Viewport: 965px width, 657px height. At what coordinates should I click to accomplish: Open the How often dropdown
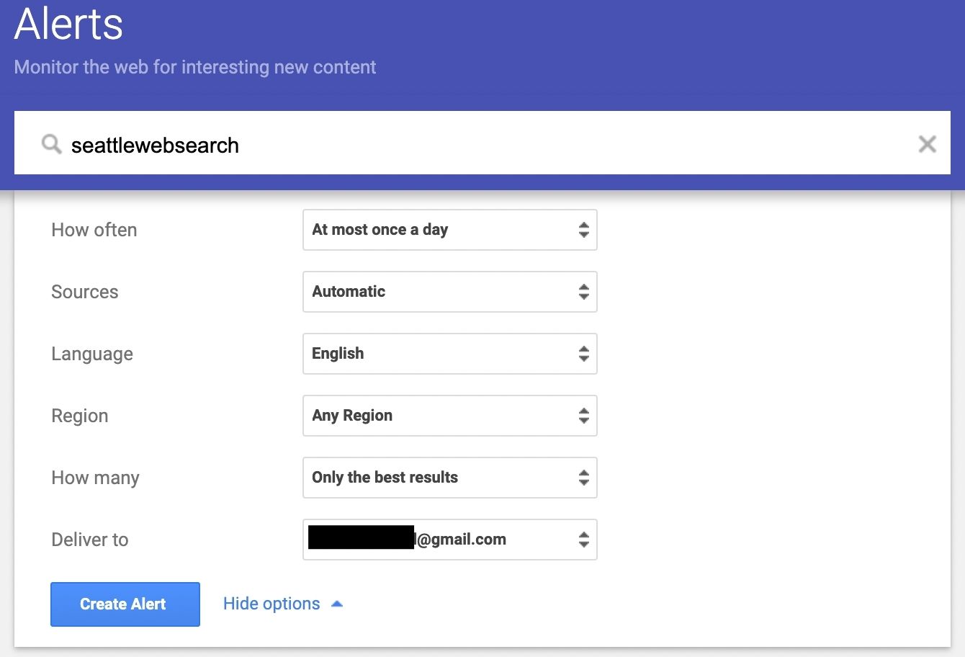pyautogui.click(x=449, y=230)
